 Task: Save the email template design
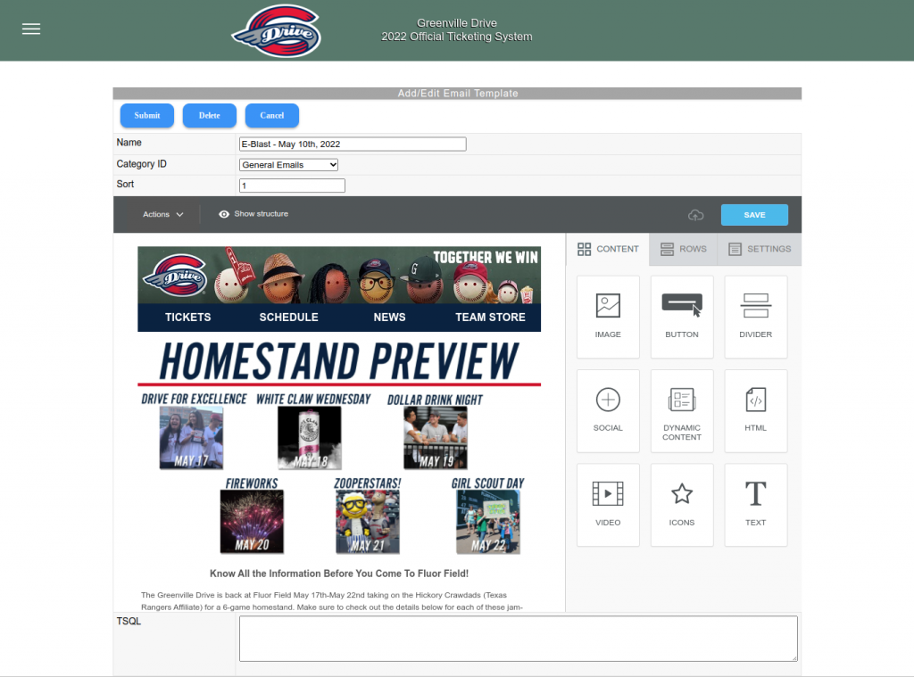click(754, 215)
